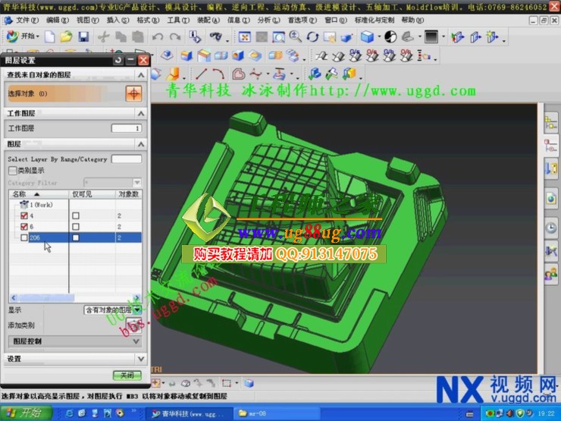Click the Open folder icon
This screenshot has width=561, height=421.
[x=66, y=36]
